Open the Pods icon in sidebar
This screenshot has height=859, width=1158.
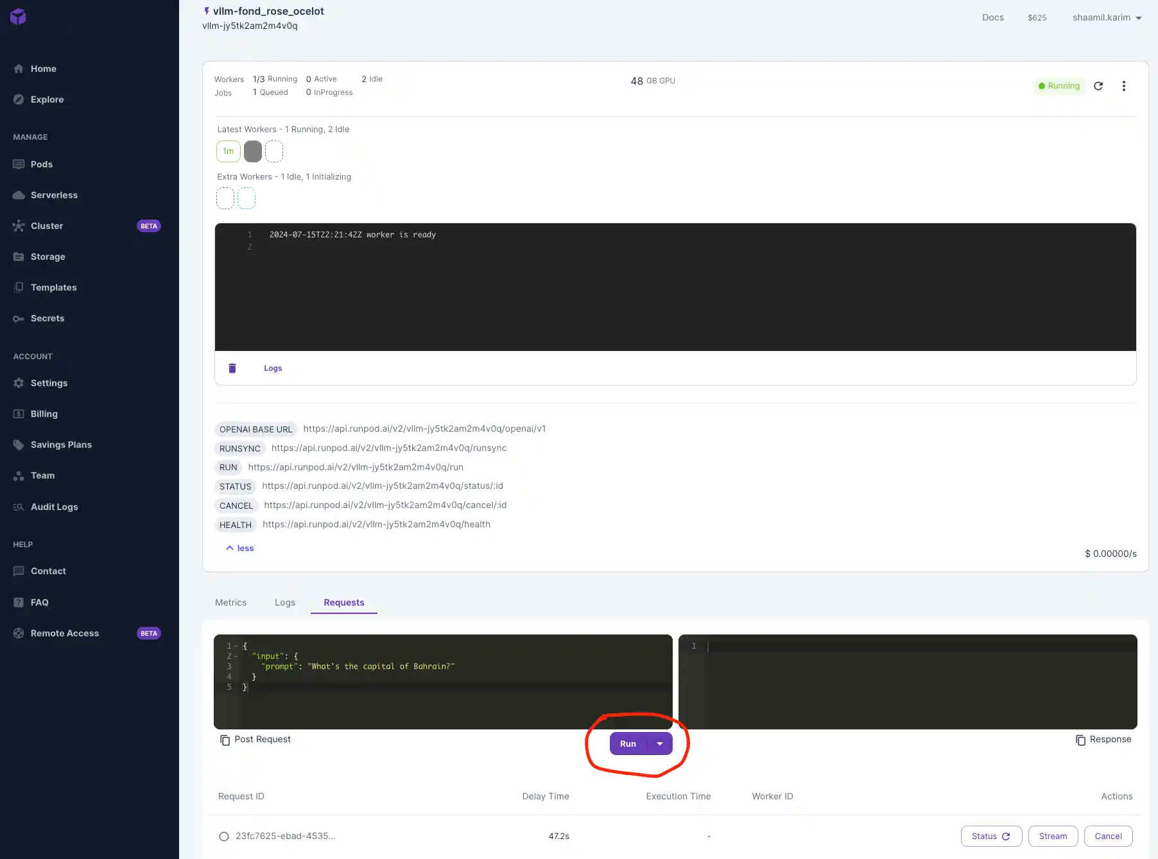pos(19,164)
